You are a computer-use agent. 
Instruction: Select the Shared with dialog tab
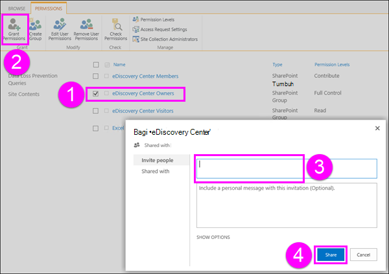[156, 172]
